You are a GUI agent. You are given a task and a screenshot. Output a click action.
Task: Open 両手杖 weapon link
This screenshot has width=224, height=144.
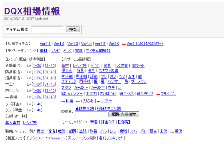tap(85, 82)
